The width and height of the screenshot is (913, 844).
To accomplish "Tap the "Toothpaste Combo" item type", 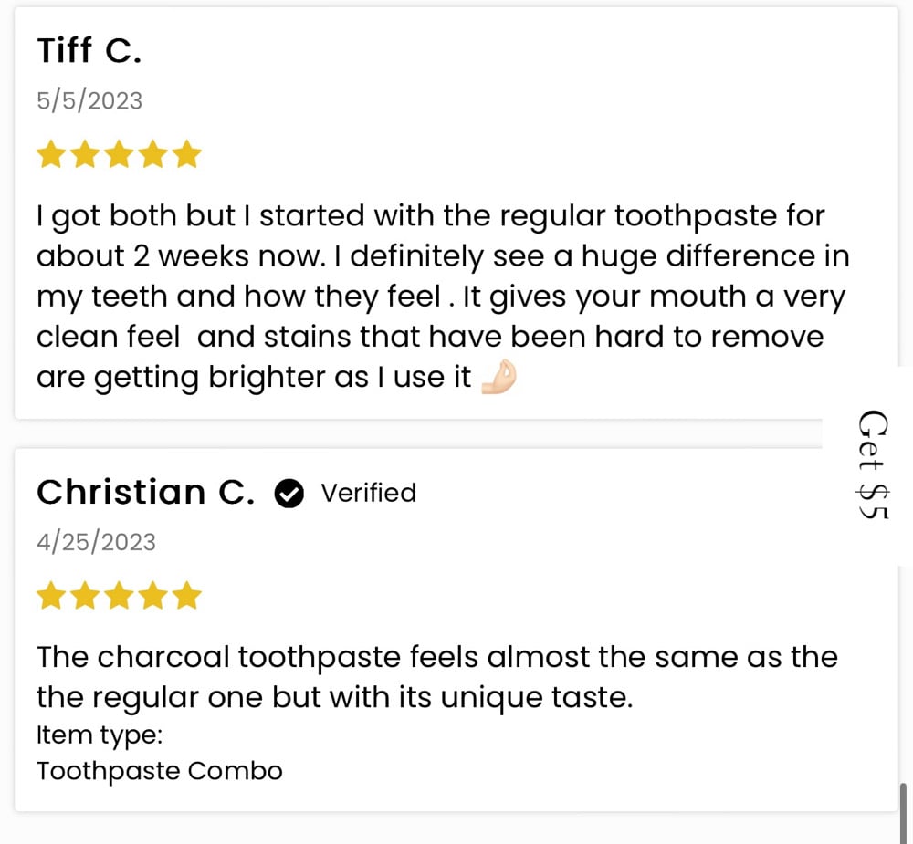I will pos(160,771).
